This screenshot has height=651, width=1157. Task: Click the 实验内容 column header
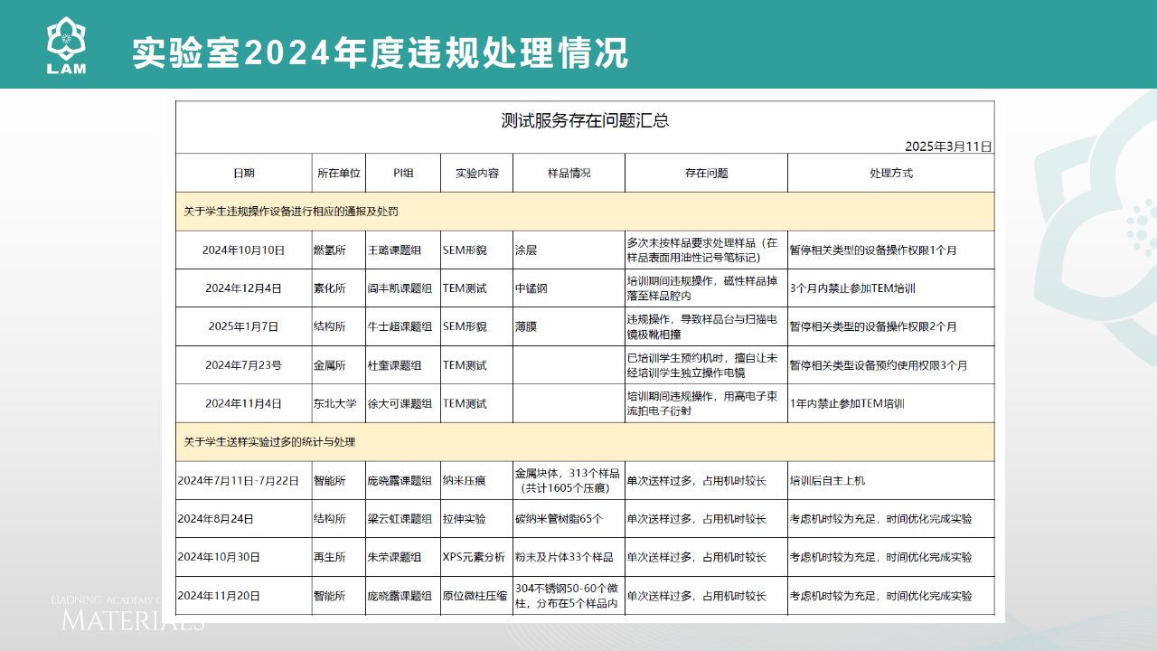[476, 173]
